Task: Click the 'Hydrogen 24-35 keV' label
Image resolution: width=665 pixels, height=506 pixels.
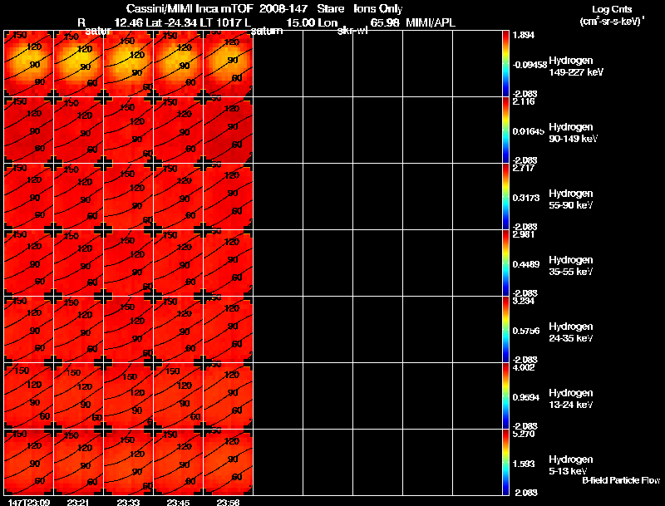Action: pyautogui.click(x=571, y=332)
